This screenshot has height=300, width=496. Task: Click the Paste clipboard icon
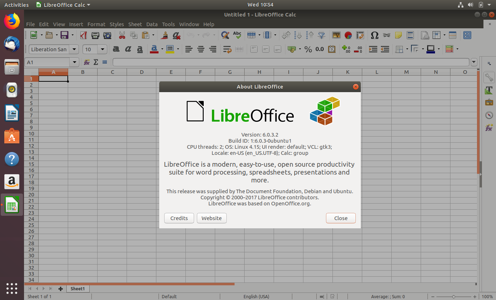click(x=145, y=35)
